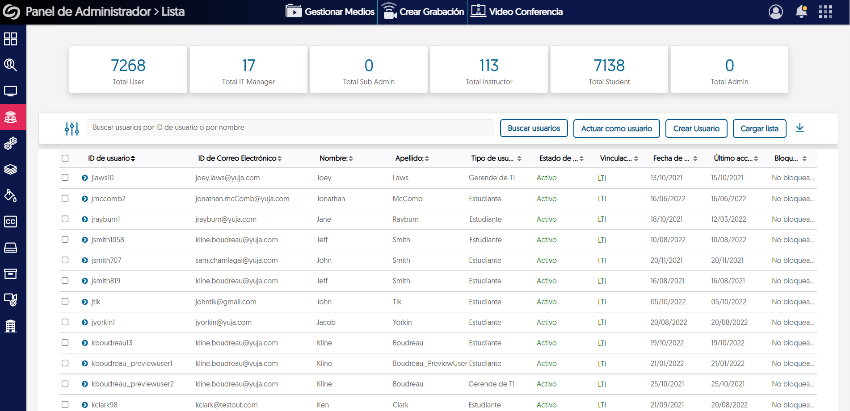Viewport: 850px width, 411px height.
Task: Click the download arrow icon
Action: (x=800, y=128)
